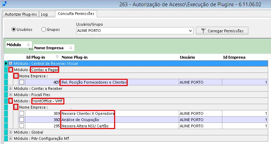Switch to the Autorizar Plug-ins tab

21,14
